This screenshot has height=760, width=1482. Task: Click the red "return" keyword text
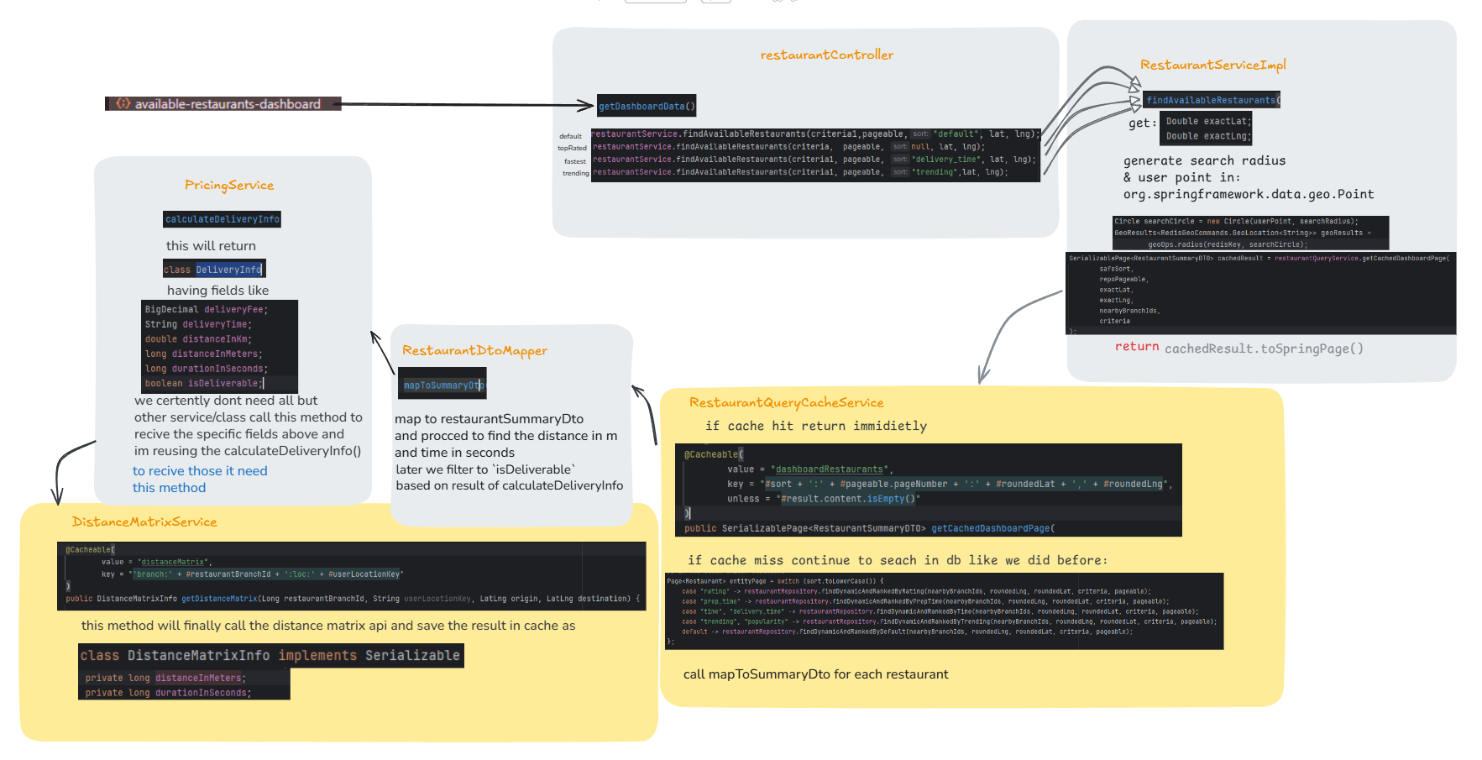click(1137, 347)
